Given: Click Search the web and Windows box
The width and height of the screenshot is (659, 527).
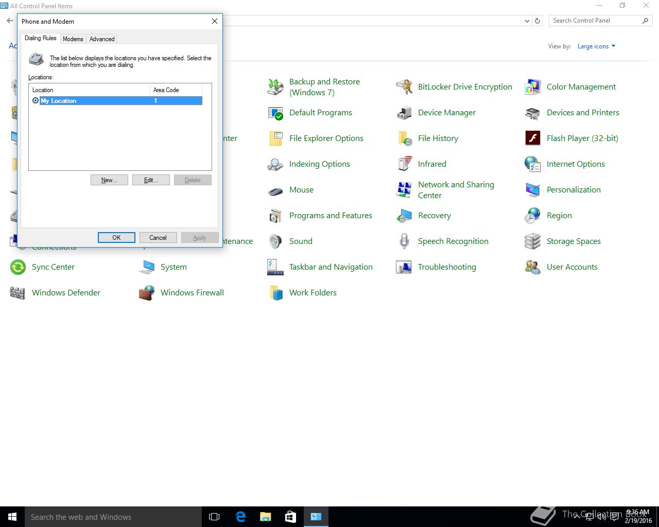Looking at the screenshot, I should coord(113,517).
